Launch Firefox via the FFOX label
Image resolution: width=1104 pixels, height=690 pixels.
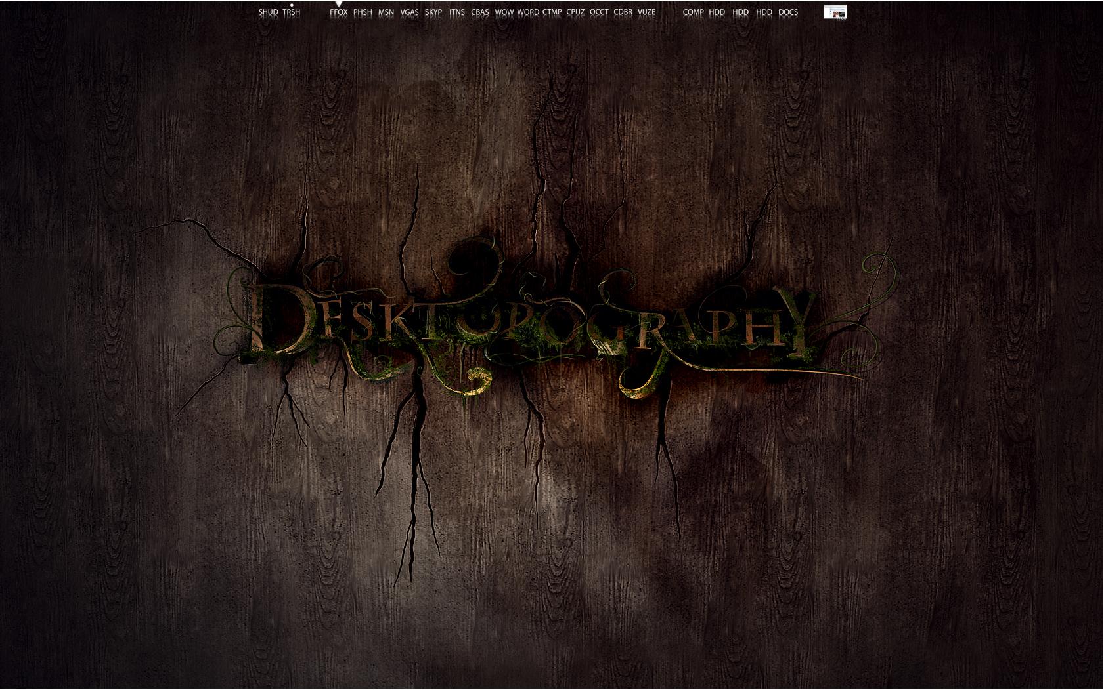339,12
